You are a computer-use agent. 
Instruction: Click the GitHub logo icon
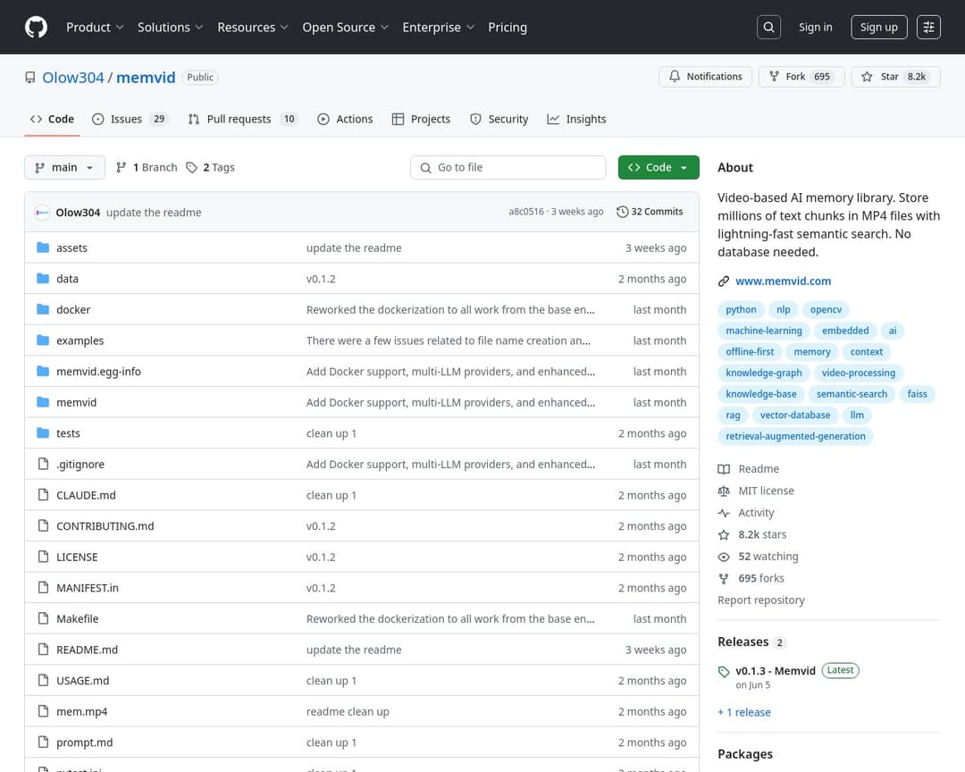(36, 27)
